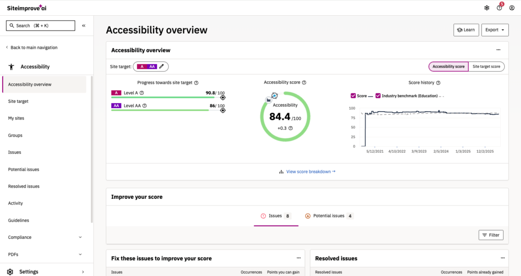
Task: Go back to main navigation
Action: click(x=32, y=47)
